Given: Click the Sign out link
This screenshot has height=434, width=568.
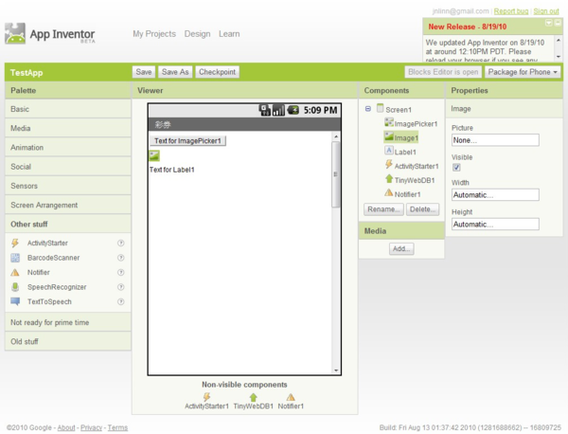Looking at the screenshot, I should point(546,11).
